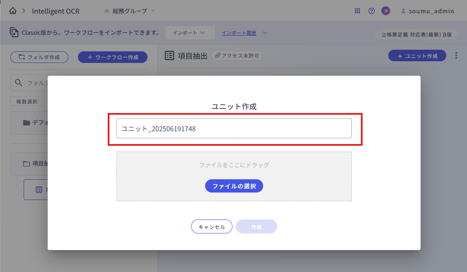
Task: Click the purple sparkle assistant icon
Action: [x=386, y=11]
